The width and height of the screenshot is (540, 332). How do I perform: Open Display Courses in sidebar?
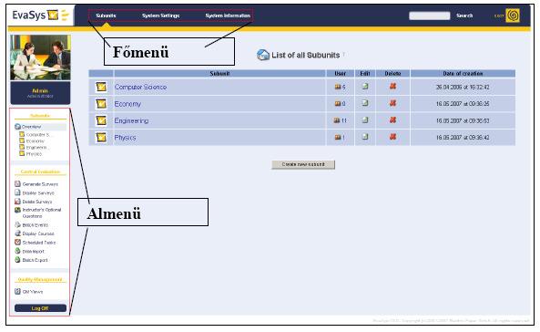(x=38, y=233)
